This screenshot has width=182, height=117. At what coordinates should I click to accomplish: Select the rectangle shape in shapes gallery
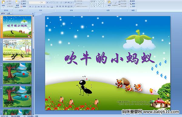(101, 1)
